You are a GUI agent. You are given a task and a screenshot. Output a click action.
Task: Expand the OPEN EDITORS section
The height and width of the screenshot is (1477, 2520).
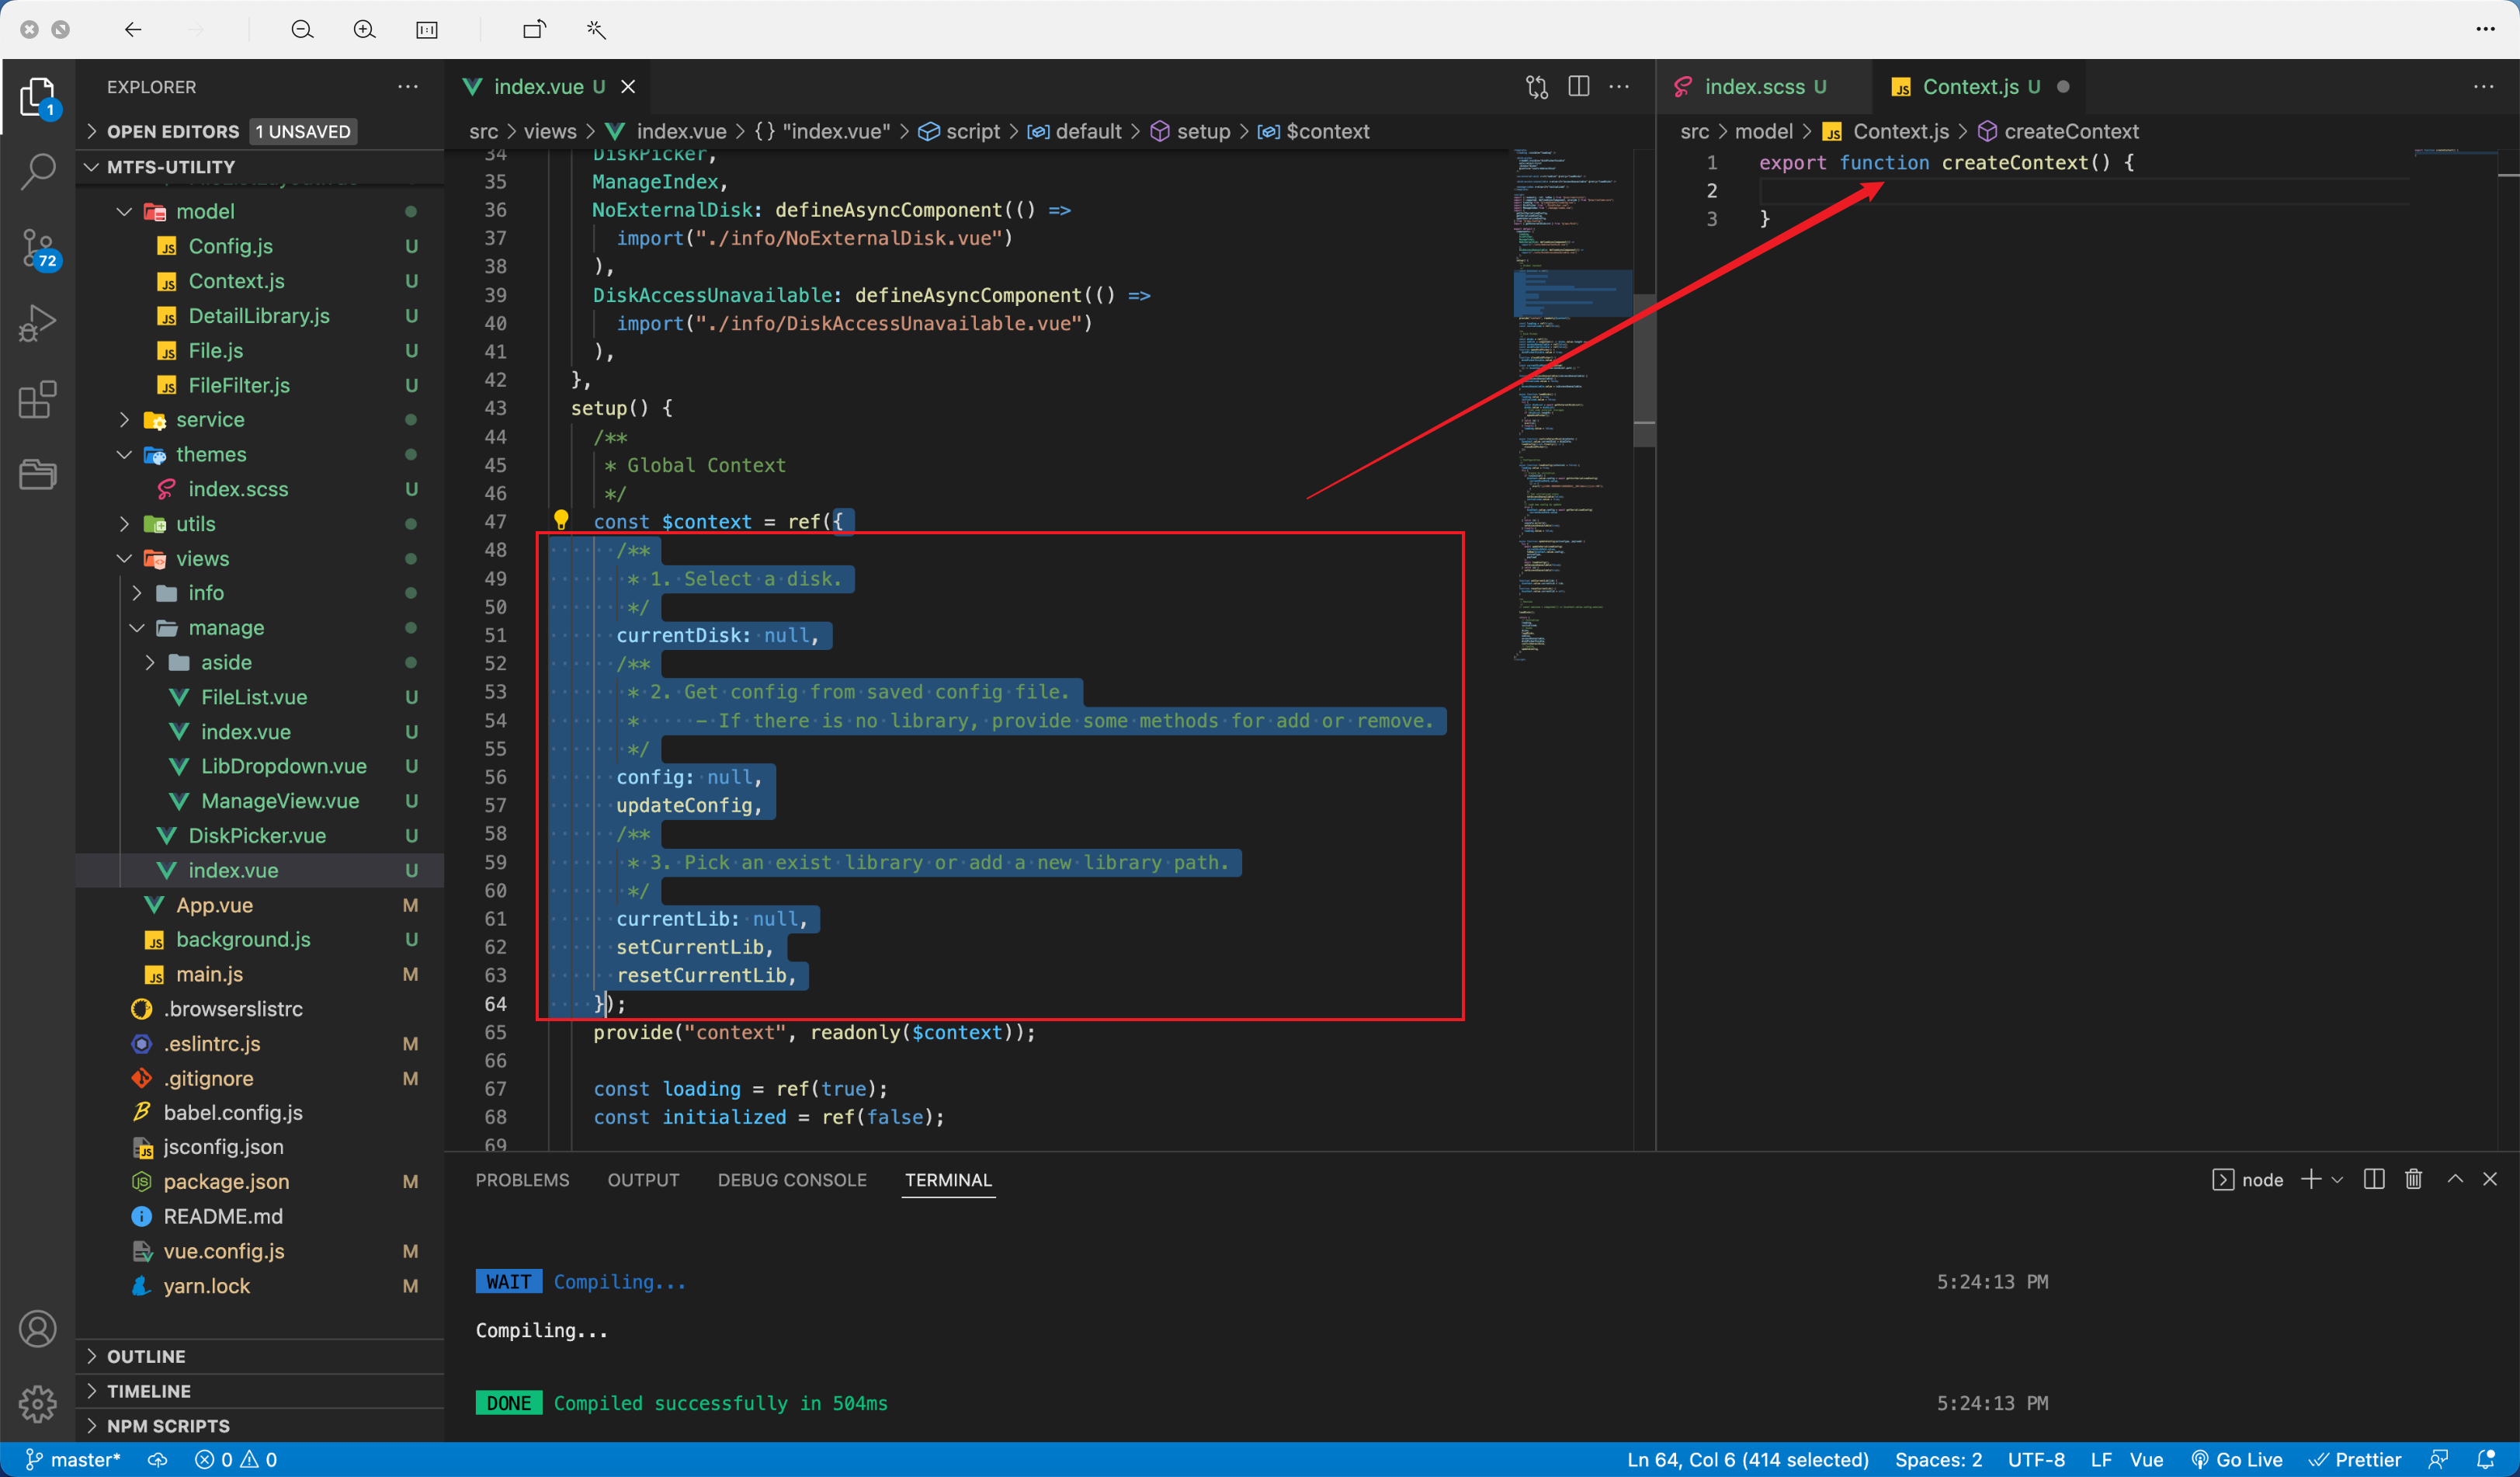tap(260, 131)
